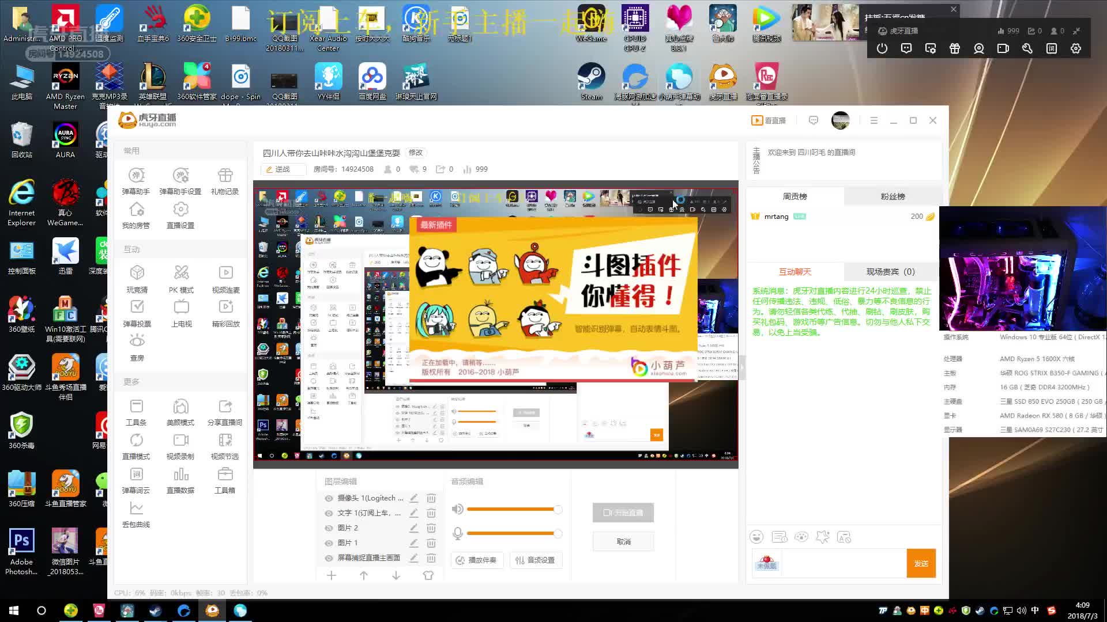Image resolution: width=1107 pixels, height=622 pixels.
Task: Open the 工具条 toolbar option
Action: [136, 412]
